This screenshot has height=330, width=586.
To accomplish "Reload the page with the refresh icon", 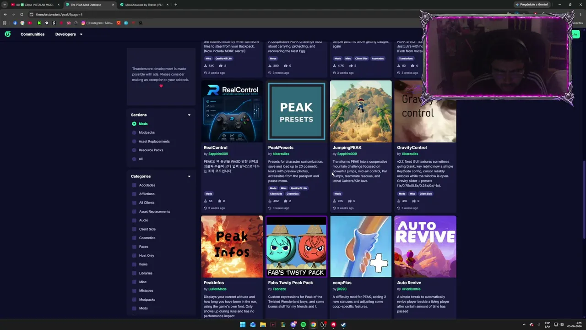I will 22,14.
